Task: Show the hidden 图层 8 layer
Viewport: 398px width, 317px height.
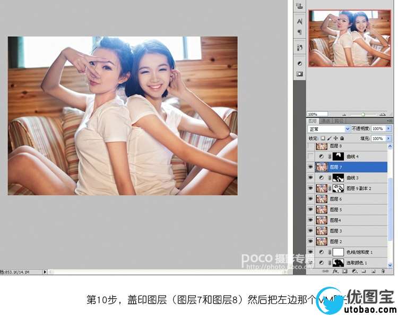Action: coord(310,146)
